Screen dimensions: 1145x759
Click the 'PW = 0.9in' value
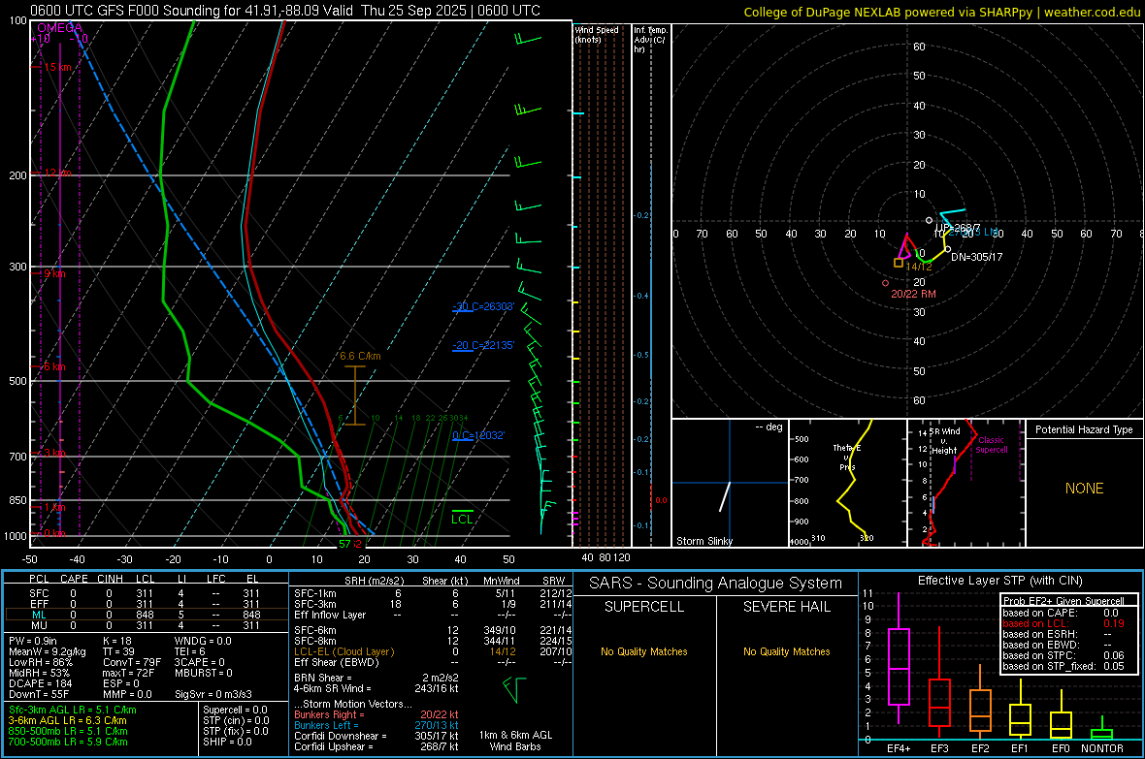click(x=33, y=641)
